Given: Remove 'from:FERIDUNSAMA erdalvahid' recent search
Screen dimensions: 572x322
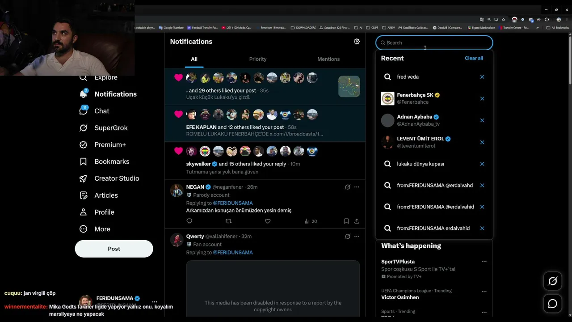Looking at the screenshot, I should click(x=482, y=228).
